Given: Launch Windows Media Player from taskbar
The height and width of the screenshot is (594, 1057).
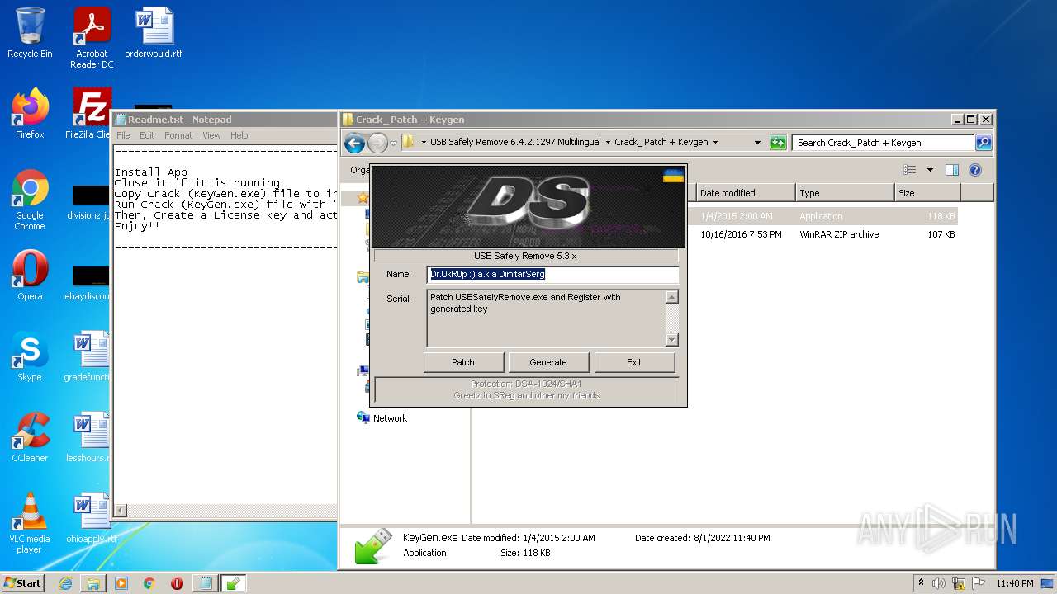Looking at the screenshot, I should (121, 583).
